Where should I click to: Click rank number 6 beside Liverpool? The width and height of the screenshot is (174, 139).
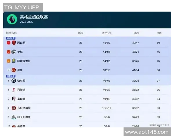pos(9,90)
